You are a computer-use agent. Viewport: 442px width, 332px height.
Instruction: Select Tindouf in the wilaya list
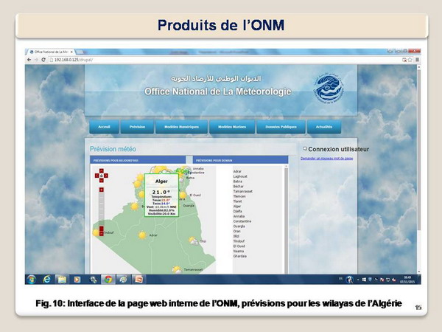[239, 241]
